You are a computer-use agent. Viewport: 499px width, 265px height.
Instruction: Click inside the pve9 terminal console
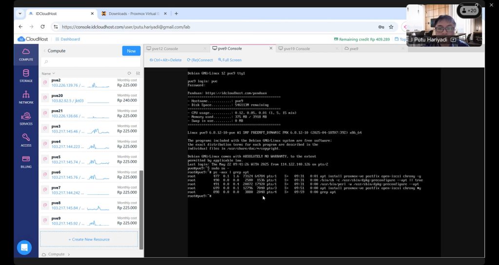(314, 162)
